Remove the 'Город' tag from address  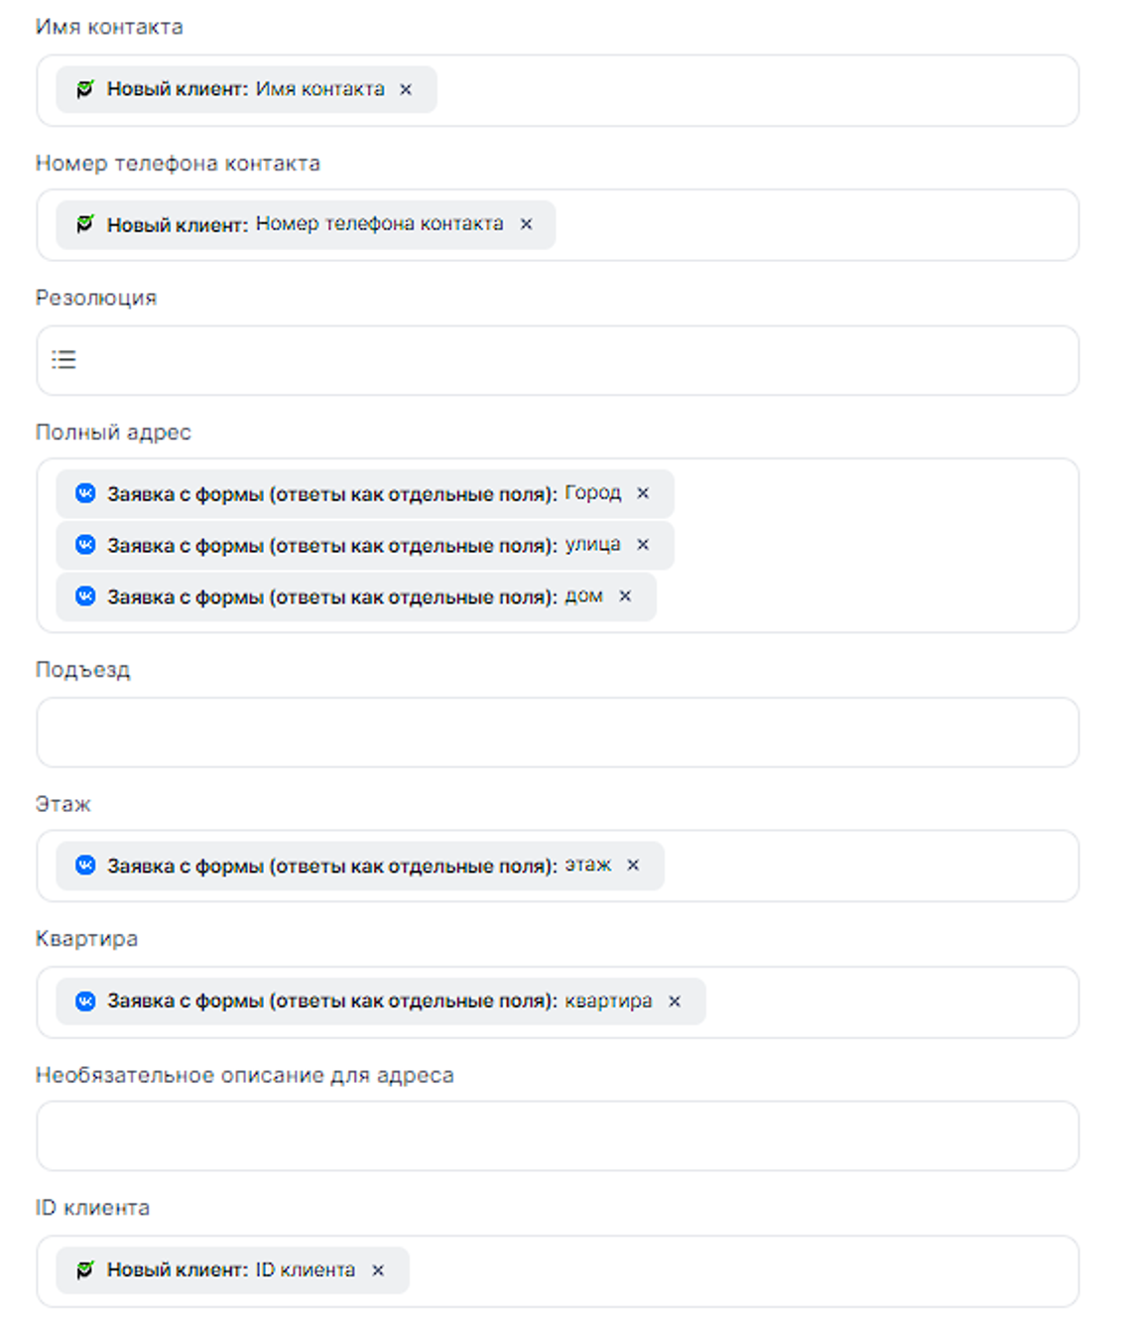(643, 493)
